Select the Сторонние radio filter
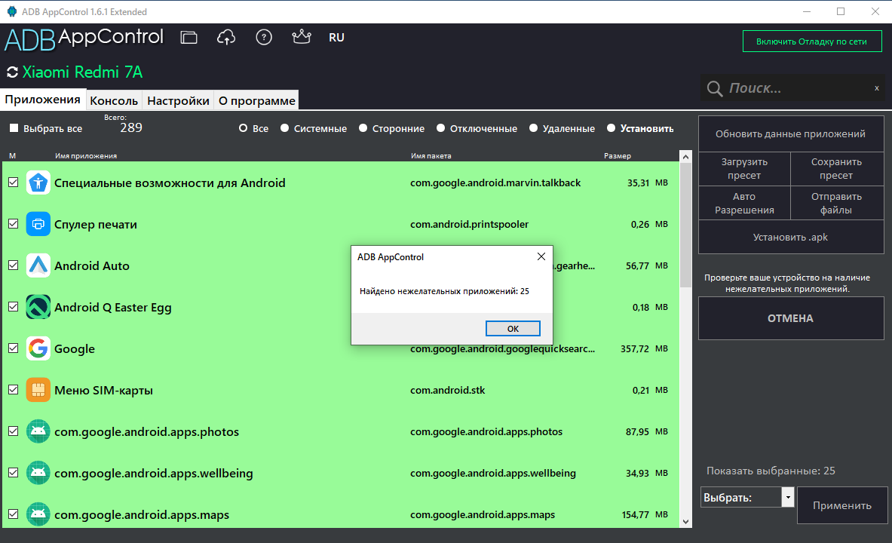This screenshot has height=543, width=892. pos(363,128)
